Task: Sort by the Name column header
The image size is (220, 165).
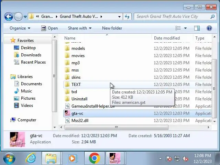Action: pyautogui.click(x=107, y=38)
